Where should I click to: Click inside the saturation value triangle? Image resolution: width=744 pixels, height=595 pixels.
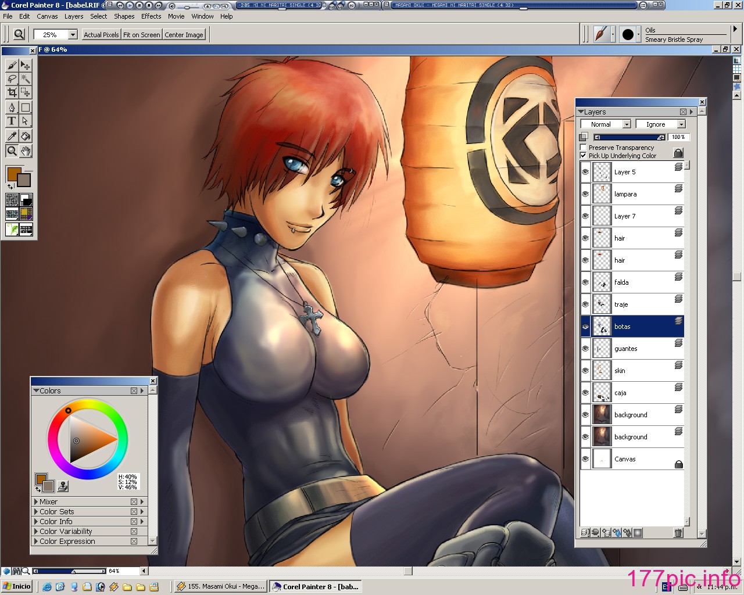point(87,440)
